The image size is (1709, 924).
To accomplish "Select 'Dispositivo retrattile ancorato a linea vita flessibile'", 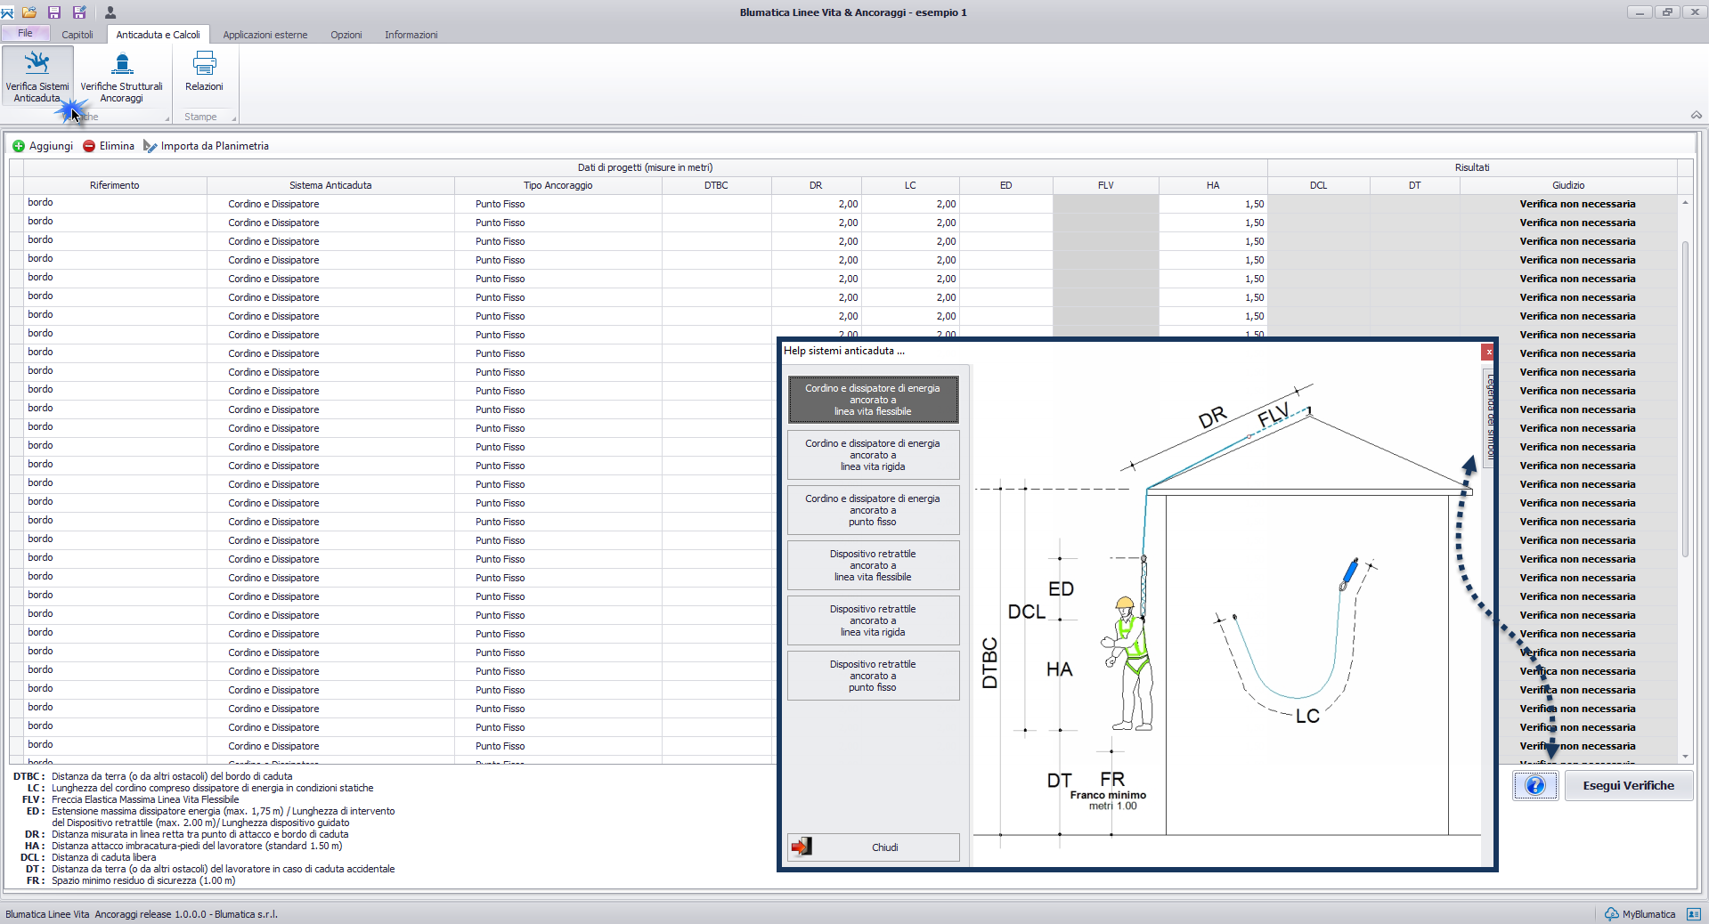I will pyautogui.click(x=873, y=565).
